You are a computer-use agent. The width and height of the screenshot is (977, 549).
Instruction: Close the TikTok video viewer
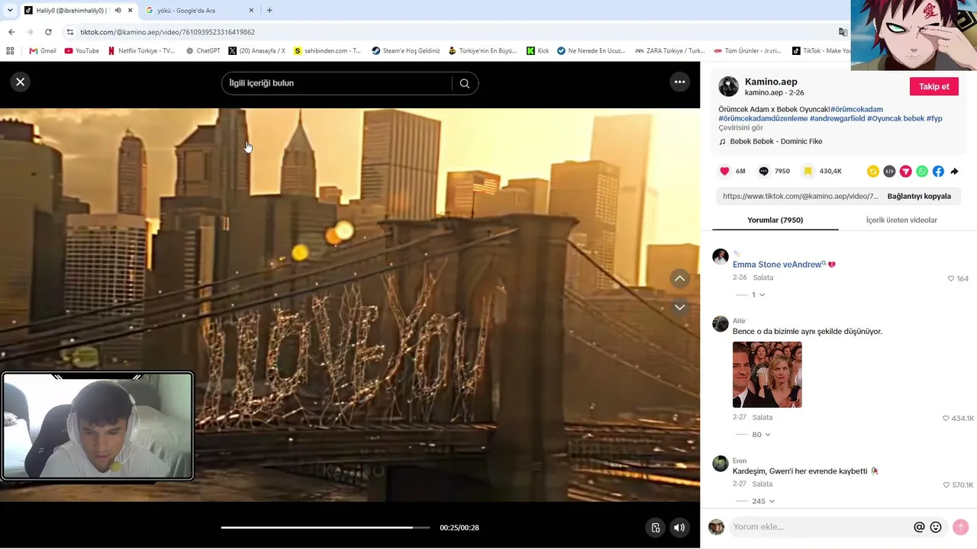tap(21, 82)
